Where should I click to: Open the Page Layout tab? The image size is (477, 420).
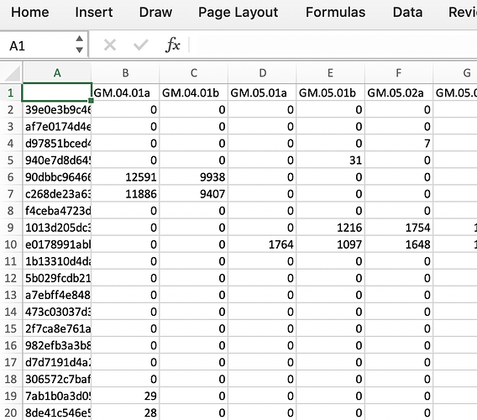[x=238, y=13]
